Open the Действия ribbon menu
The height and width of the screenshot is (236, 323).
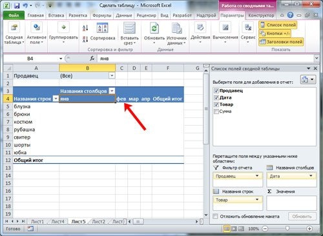(x=200, y=33)
